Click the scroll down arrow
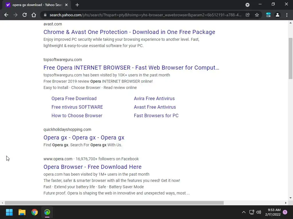This screenshot has height=219, width=293. (290, 198)
